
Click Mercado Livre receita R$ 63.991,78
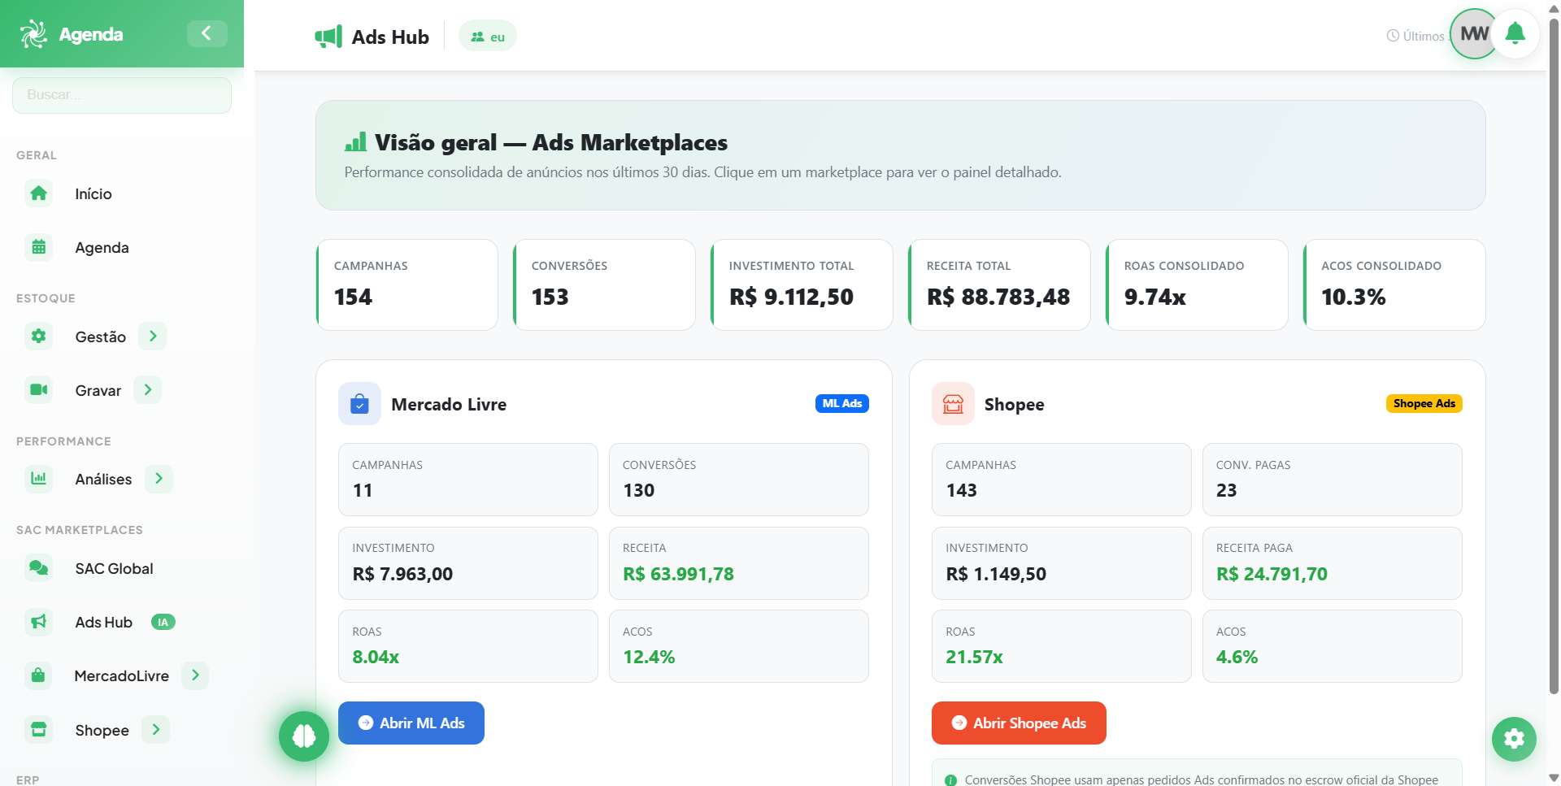[x=678, y=574]
